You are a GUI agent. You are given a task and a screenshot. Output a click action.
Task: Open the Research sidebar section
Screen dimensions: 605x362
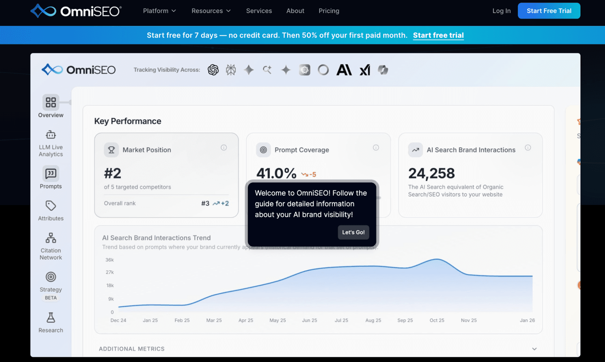coord(51,322)
